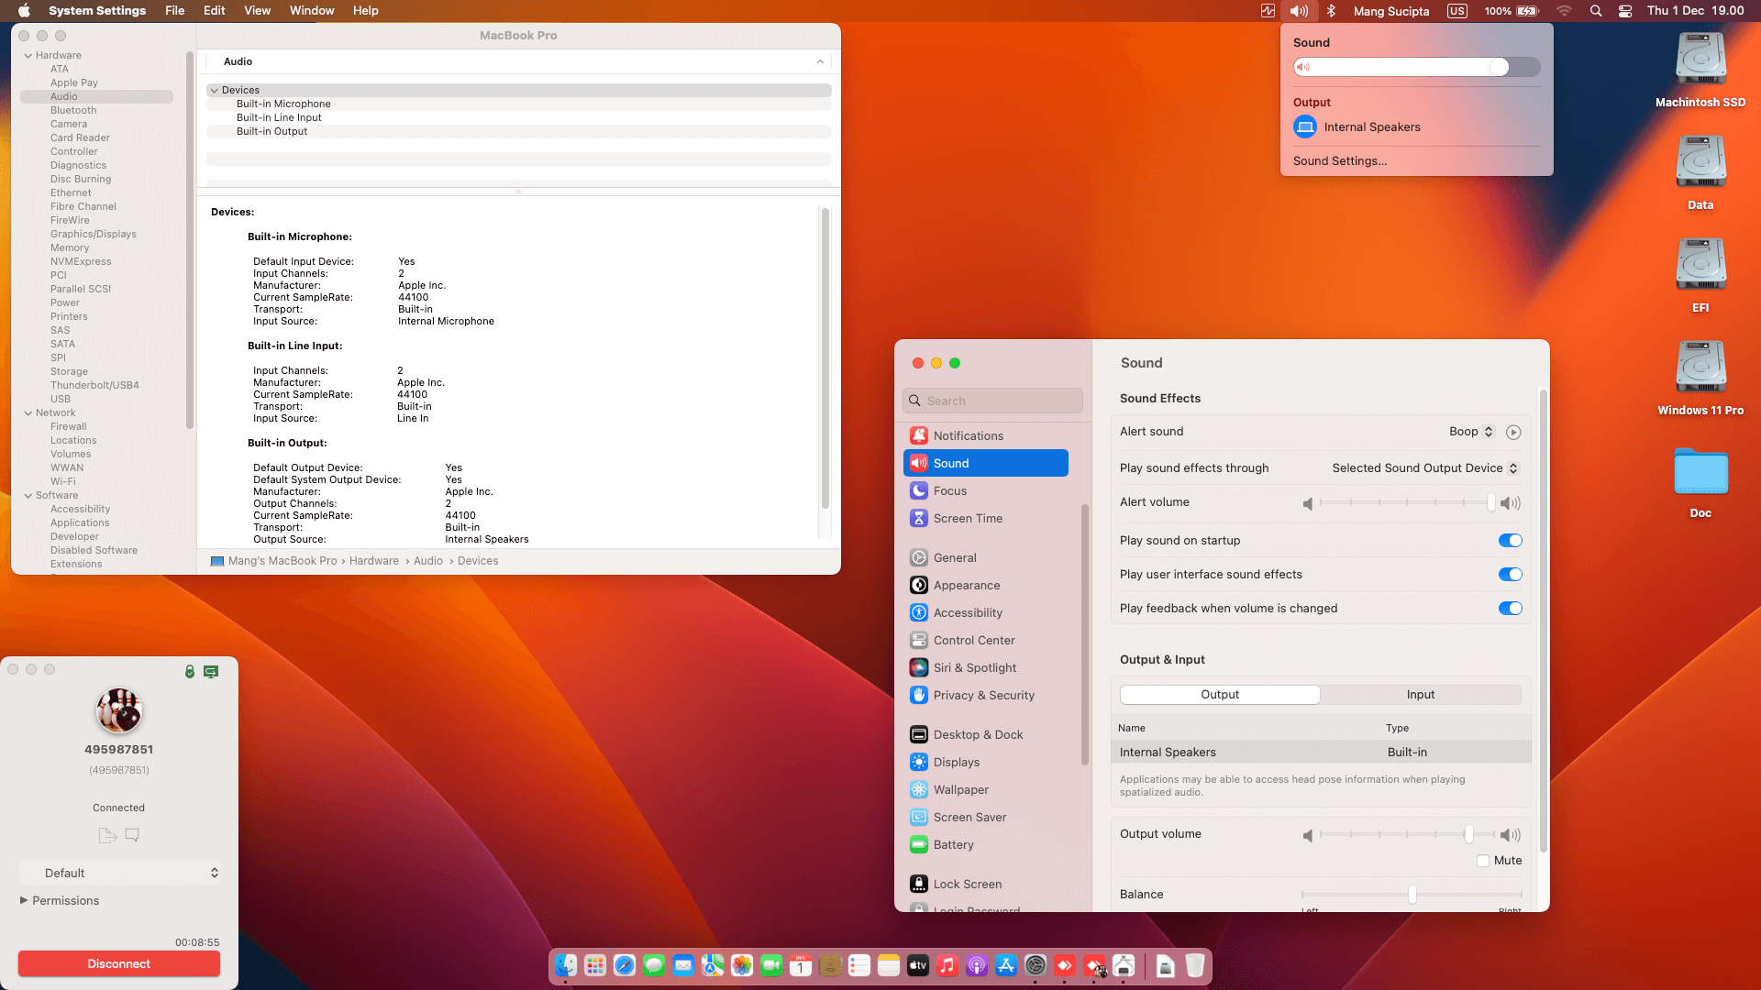Toggle Play sound on startup
Screen dimensions: 1761x990
1510,541
